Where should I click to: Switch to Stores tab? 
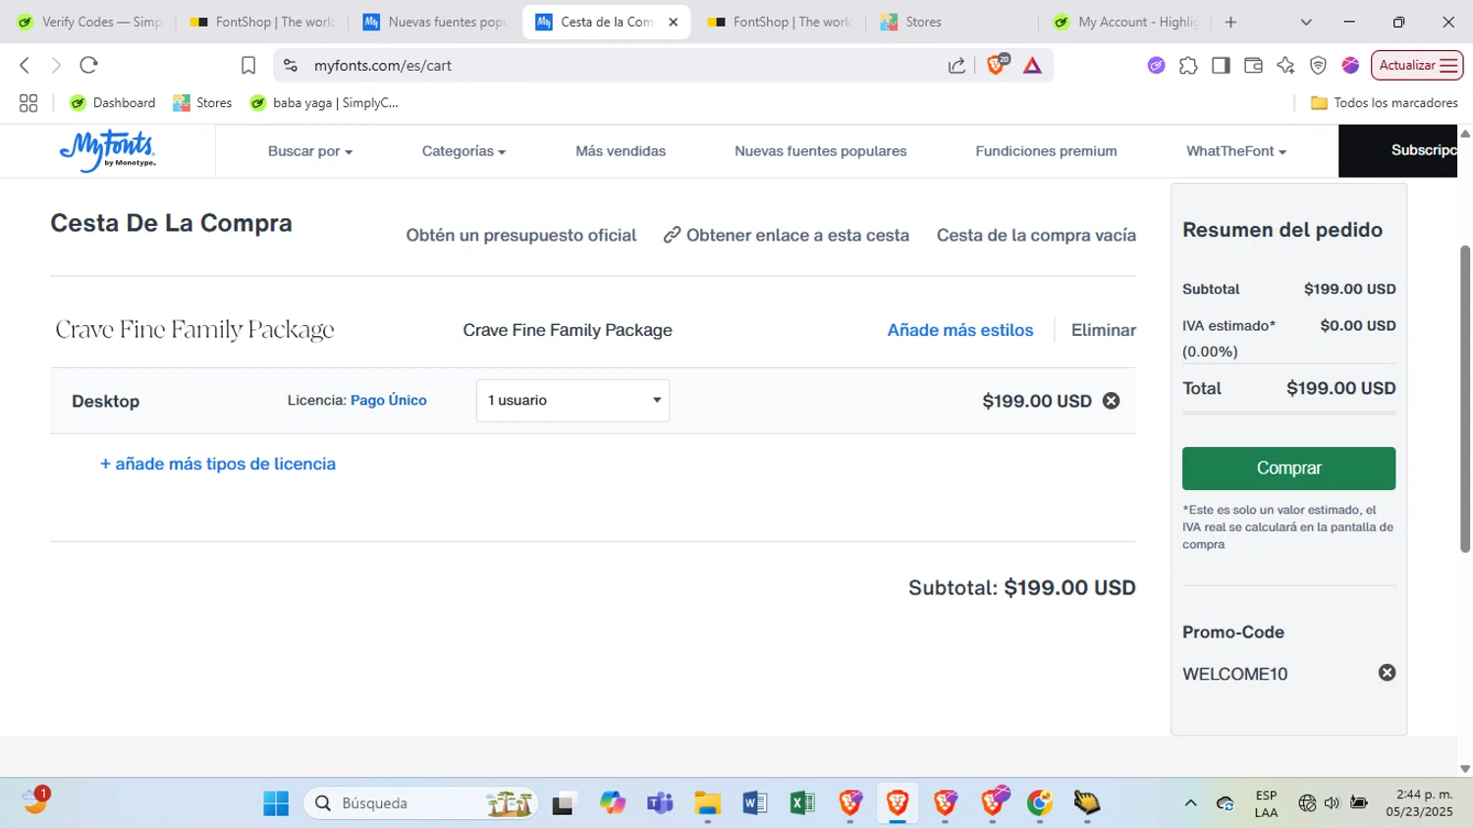point(951,22)
